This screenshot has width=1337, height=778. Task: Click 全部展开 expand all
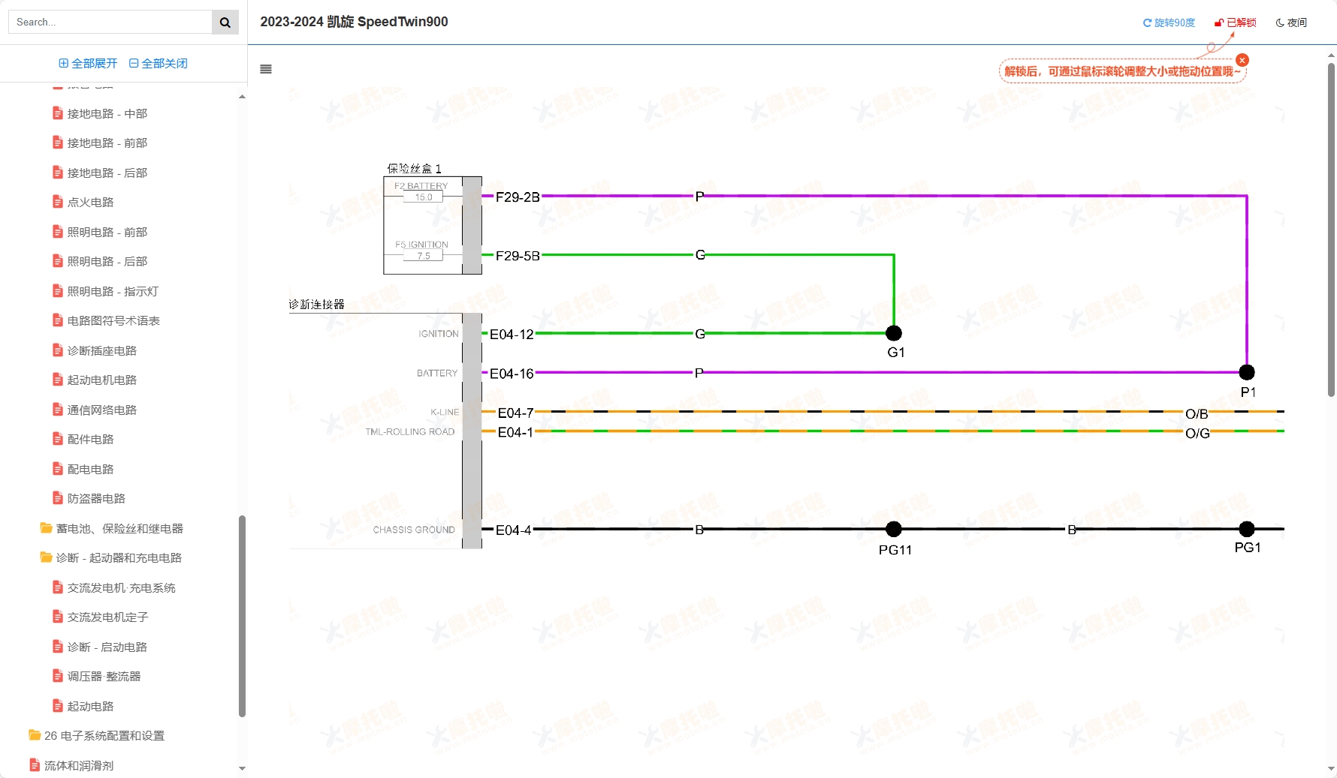click(88, 63)
